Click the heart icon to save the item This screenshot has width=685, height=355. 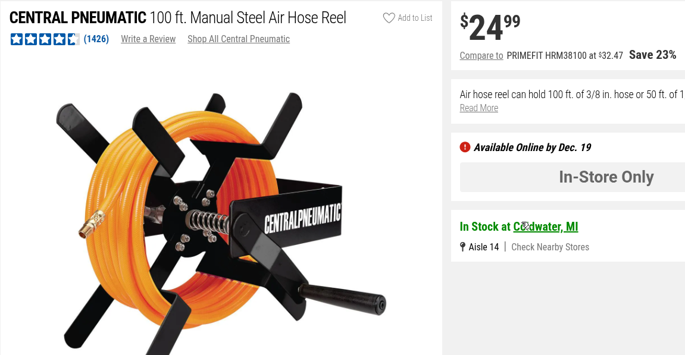(x=389, y=18)
